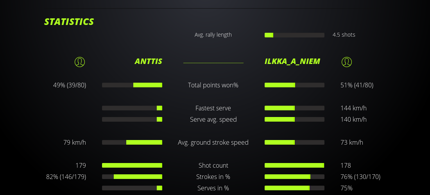Viewport: 430px width, 195px height.
Task: Click the Avg. rally length bar
Action: 294,35
